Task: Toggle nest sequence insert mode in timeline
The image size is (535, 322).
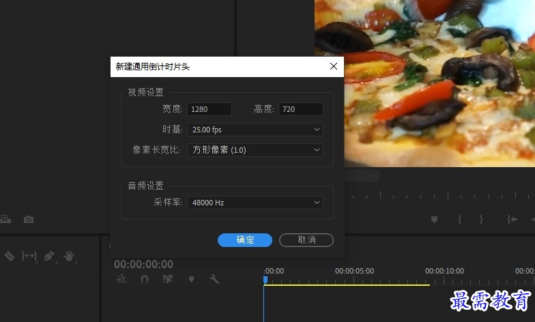Action: coord(121,280)
